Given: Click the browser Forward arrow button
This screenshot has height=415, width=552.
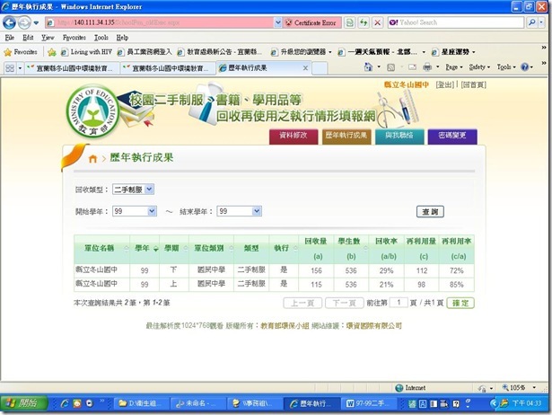Looking at the screenshot, I should coord(24,22).
